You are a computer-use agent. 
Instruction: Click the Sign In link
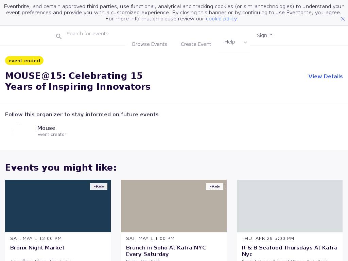pos(264,35)
